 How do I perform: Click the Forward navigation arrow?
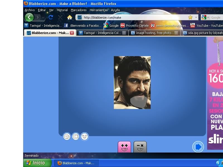[x=38, y=18]
